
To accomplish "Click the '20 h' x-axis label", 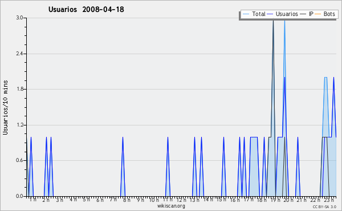I will coord(288,200).
